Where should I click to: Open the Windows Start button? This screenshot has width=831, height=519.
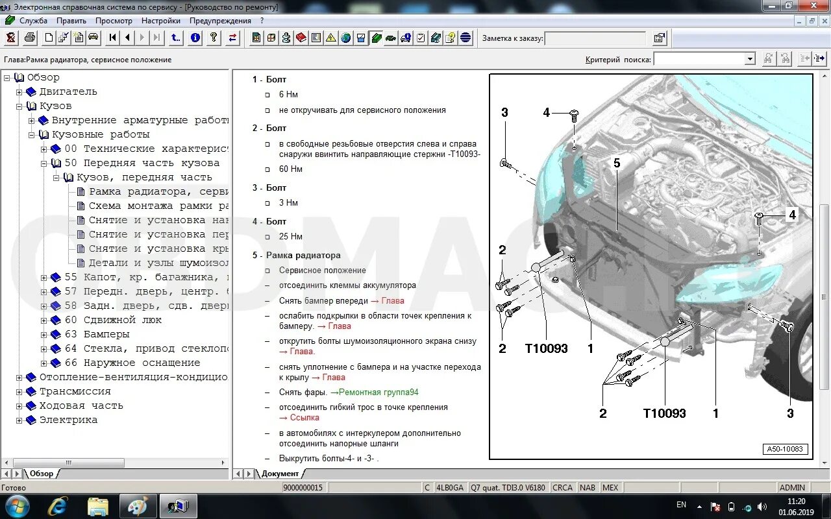[18, 506]
